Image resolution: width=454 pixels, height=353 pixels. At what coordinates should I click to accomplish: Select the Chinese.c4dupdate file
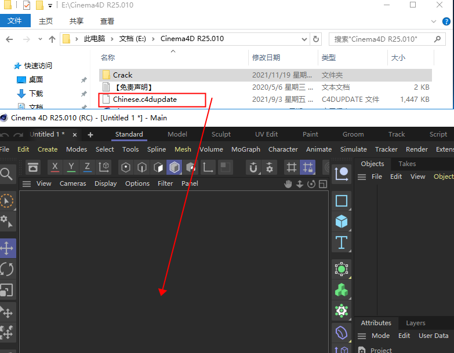[145, 100]
